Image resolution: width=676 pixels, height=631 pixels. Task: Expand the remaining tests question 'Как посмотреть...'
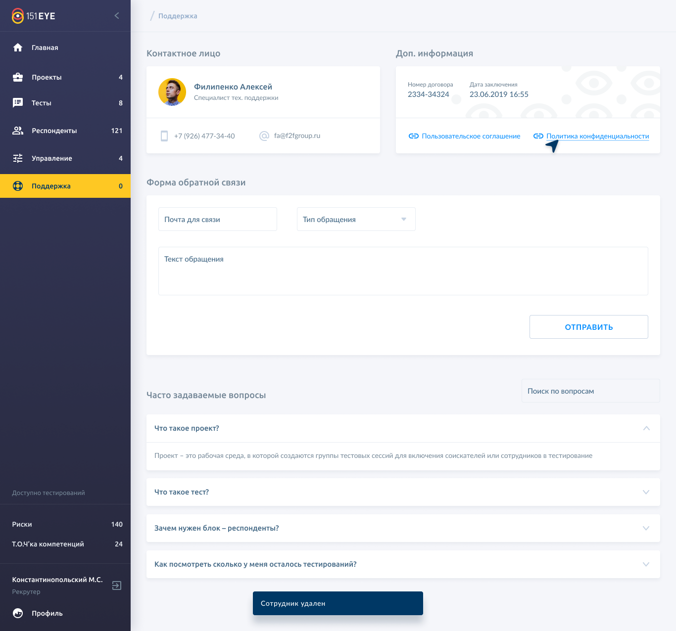coord(646,564)
